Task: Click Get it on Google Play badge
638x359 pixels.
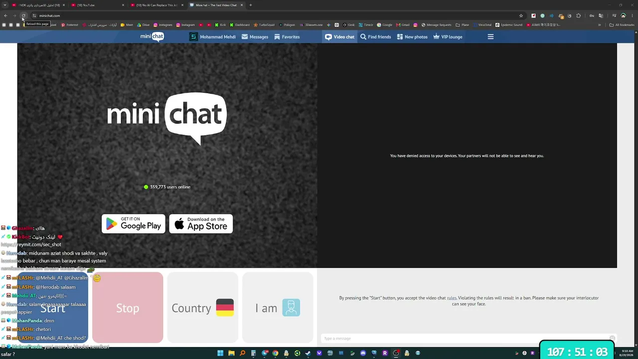Action: click(x=134, y=224)
